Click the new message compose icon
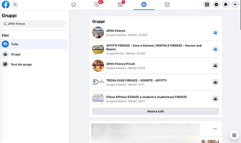 coord(234,135)
